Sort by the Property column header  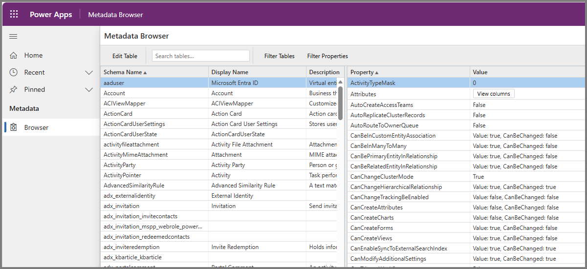(409, 72)
